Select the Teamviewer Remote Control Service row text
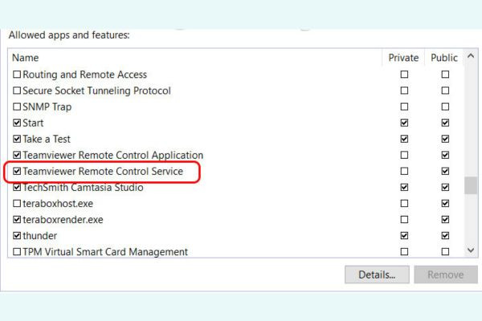The height and width of the screenshot is (321, 482). pyautogui.click(x=103, y=171)
